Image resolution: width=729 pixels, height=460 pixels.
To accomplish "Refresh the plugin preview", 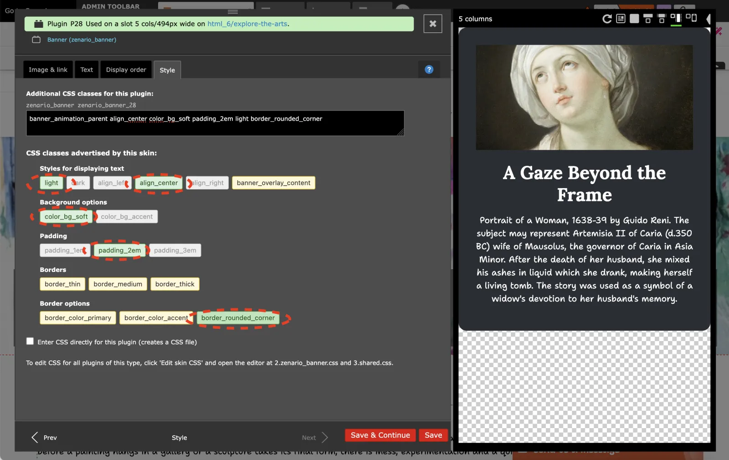I will pos(607,19).
